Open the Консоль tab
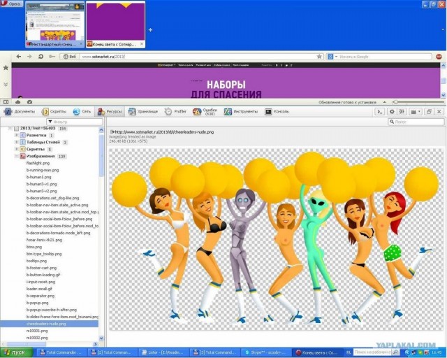The width and height of the screenshot is (447, 358). coord(277,111)
